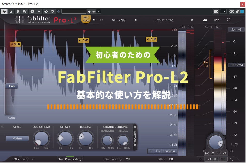The height and width of the screenshot is (163, 246).
Task: Open the Default Setting preset menu
Action: click(x=164, y=20)
